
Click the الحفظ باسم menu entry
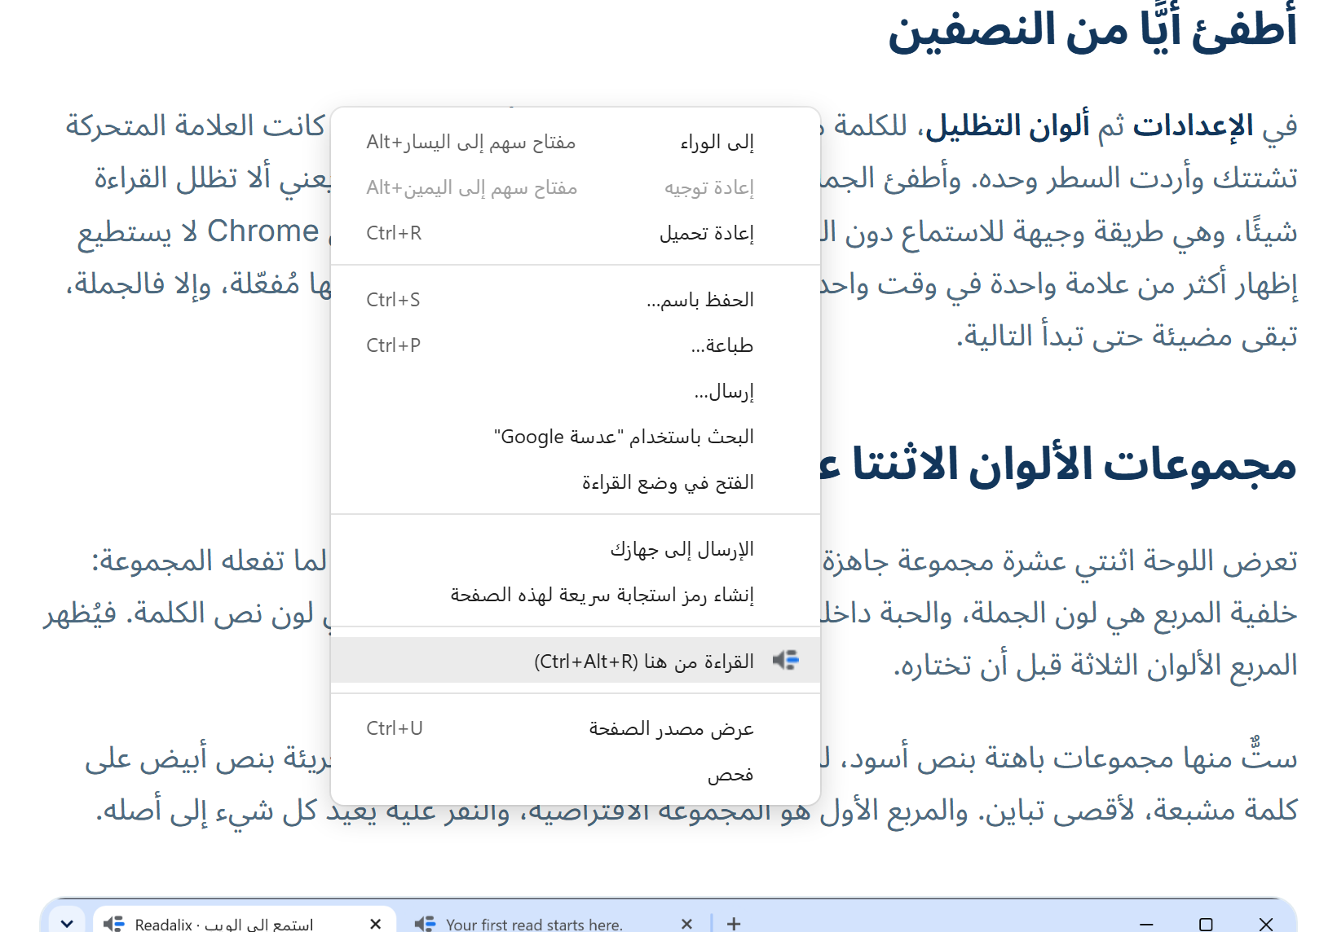coord(575,301)
